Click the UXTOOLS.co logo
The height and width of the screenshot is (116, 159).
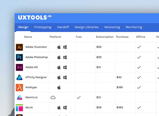point(35,17)
